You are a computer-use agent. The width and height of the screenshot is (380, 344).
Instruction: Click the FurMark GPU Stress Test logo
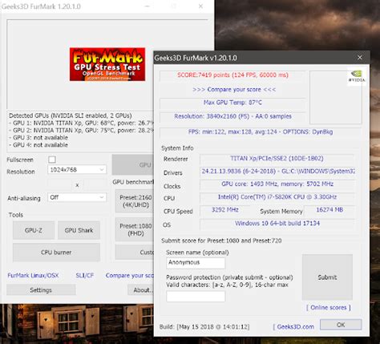(107, 64)
